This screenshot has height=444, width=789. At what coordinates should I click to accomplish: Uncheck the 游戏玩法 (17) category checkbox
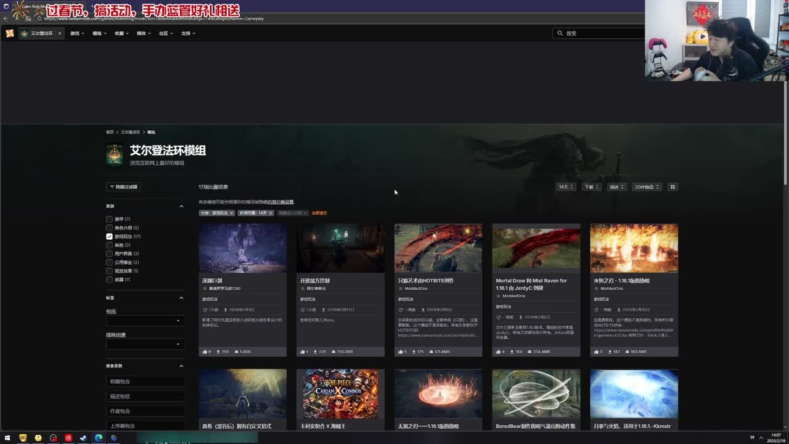109,237
